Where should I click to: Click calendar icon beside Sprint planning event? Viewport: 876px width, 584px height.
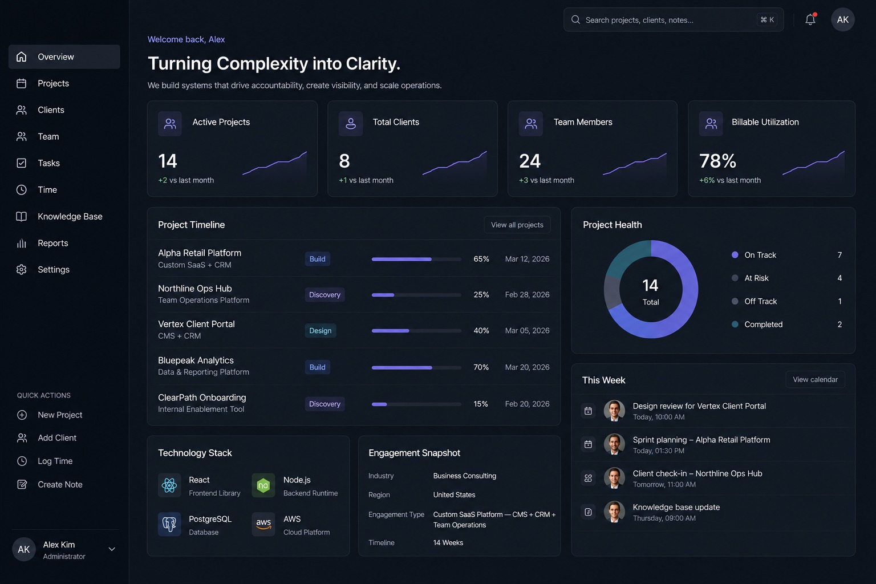pos(589,444)
